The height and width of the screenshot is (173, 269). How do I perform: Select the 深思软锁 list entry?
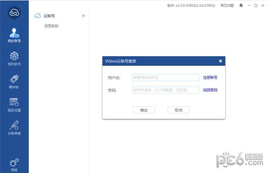(x=51, y=26)
